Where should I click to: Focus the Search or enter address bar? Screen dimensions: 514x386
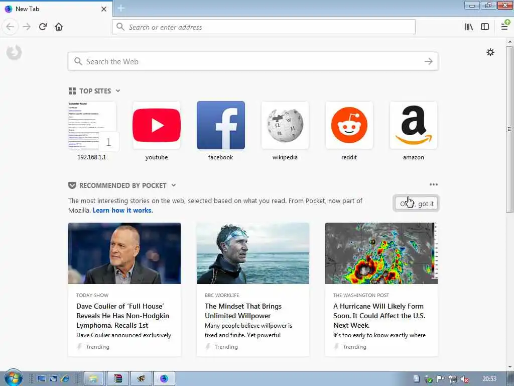coord(264,27)
